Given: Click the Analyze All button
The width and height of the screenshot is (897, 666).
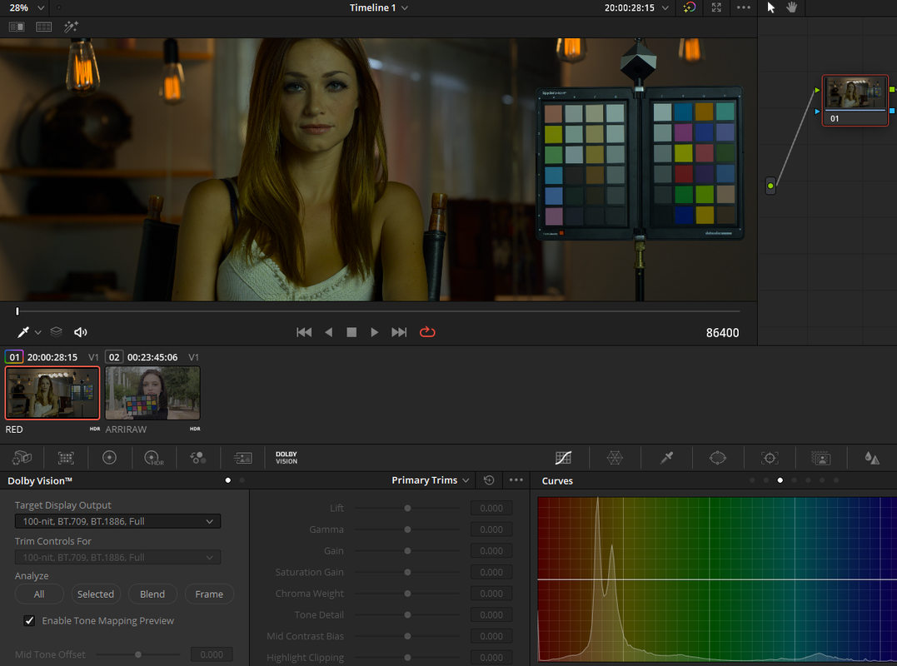Looking at the screenshot, I should (39, 594).
